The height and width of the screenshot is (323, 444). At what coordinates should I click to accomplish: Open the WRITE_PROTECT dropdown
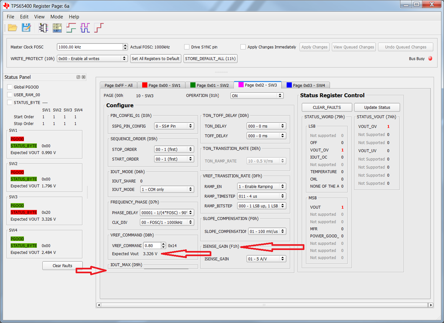click(x=92, y=58)
